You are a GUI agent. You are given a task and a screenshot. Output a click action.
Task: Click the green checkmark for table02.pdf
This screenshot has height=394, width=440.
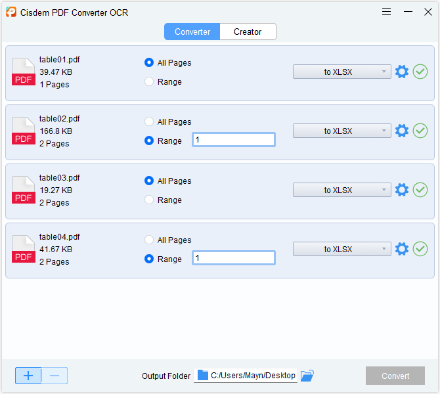420,131
